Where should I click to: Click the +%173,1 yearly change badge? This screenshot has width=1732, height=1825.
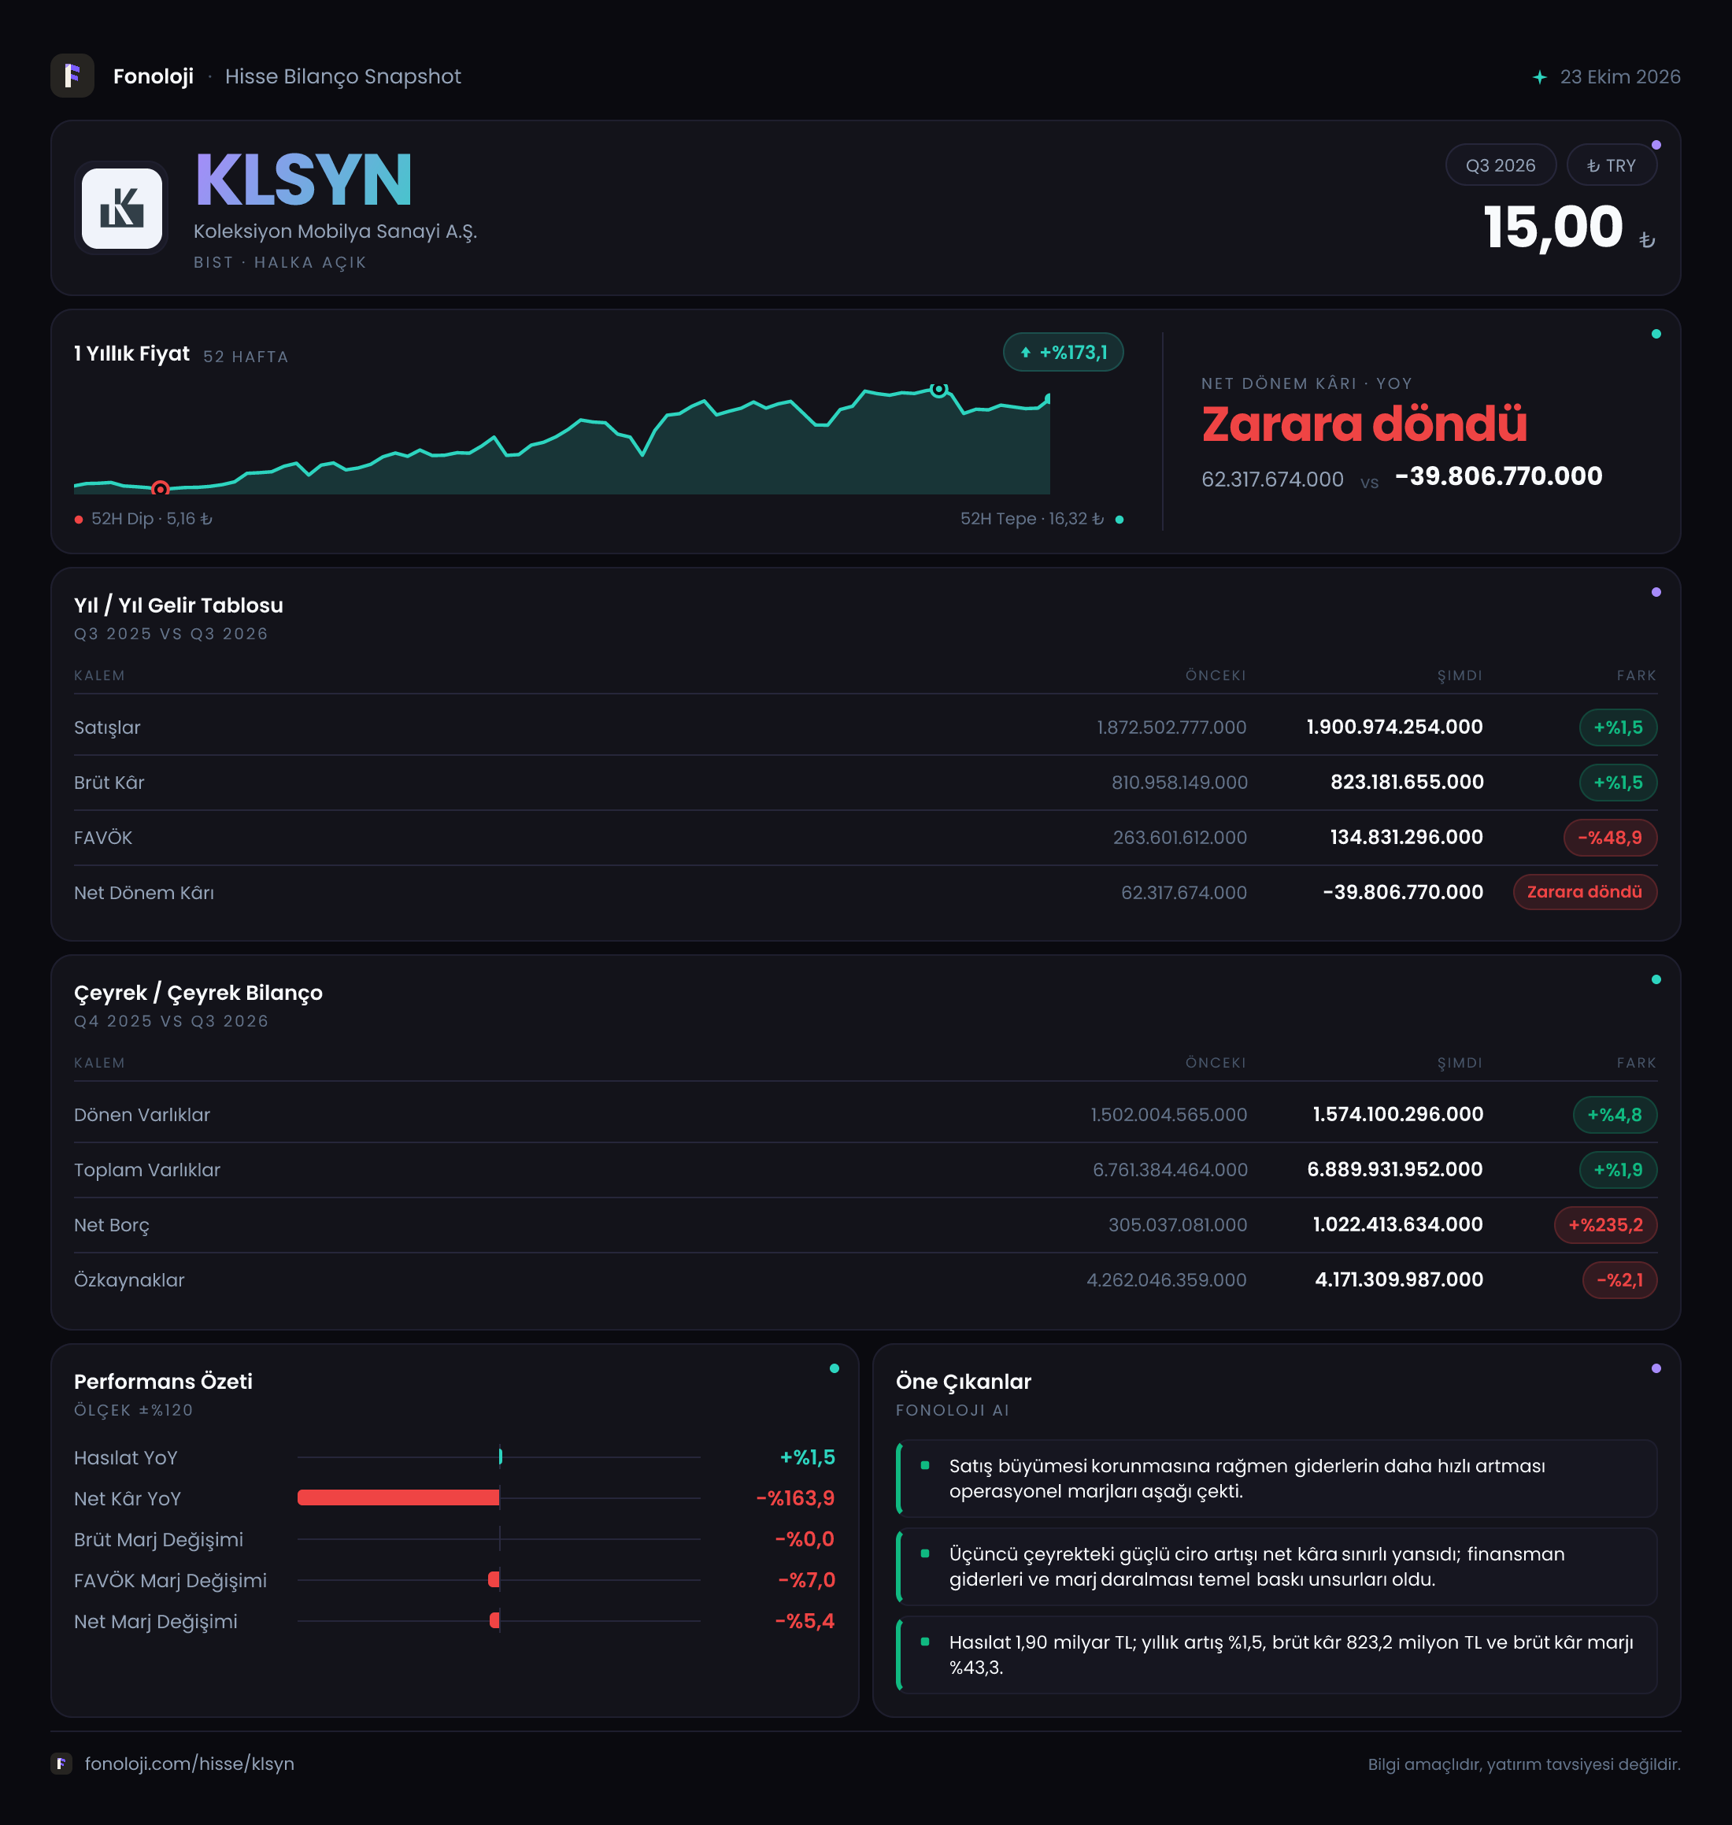(1063, 352)
